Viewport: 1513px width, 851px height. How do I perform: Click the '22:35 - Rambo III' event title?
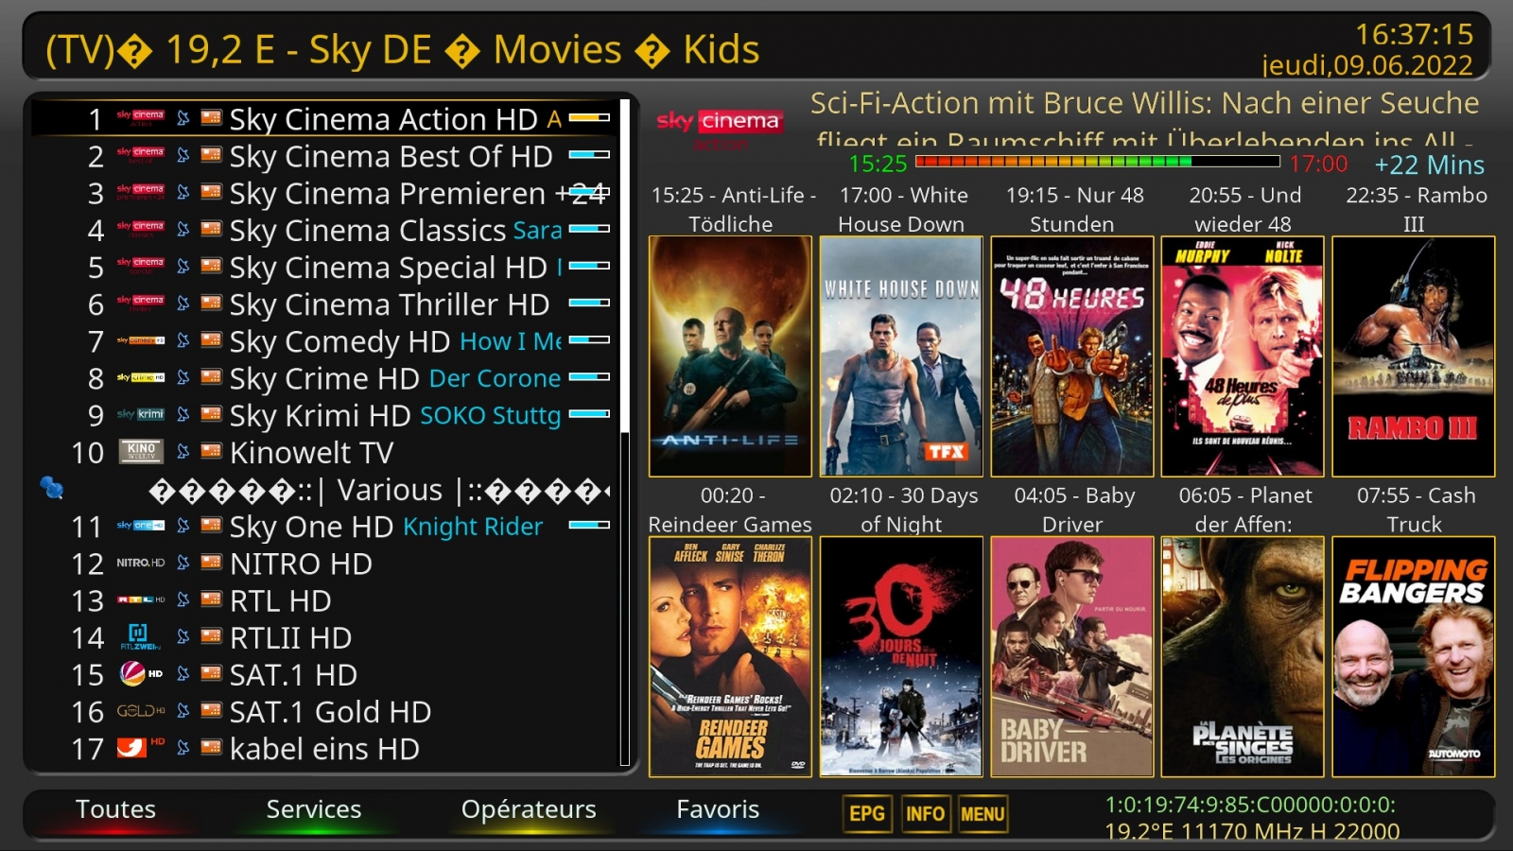pyautogui.click(x=1416, y=209)
